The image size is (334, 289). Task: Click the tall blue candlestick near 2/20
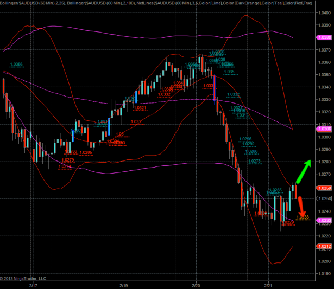215,88
